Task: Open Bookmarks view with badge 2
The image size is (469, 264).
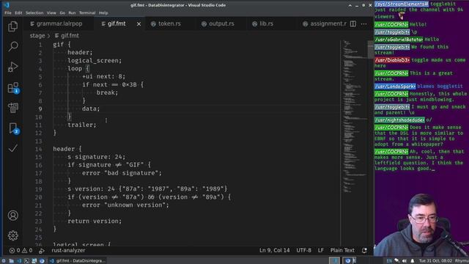Action: [13, 128]
